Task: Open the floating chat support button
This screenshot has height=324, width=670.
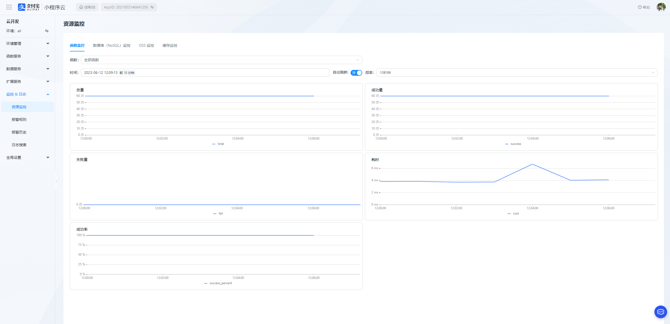Action: coord(660,312)
